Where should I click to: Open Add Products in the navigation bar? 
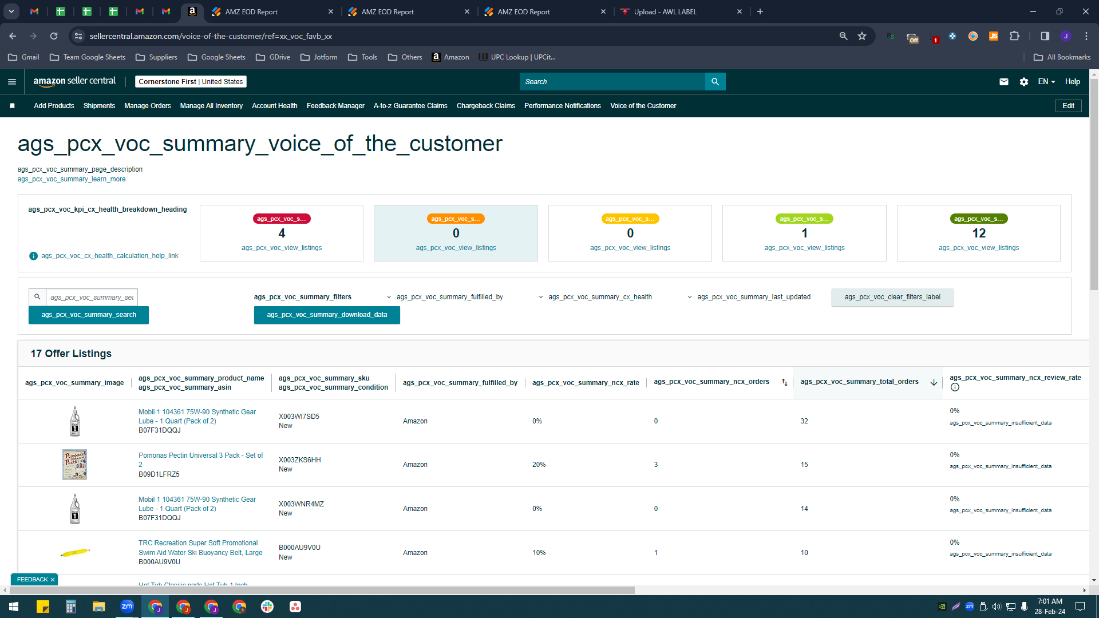click(x=54, y=106)
